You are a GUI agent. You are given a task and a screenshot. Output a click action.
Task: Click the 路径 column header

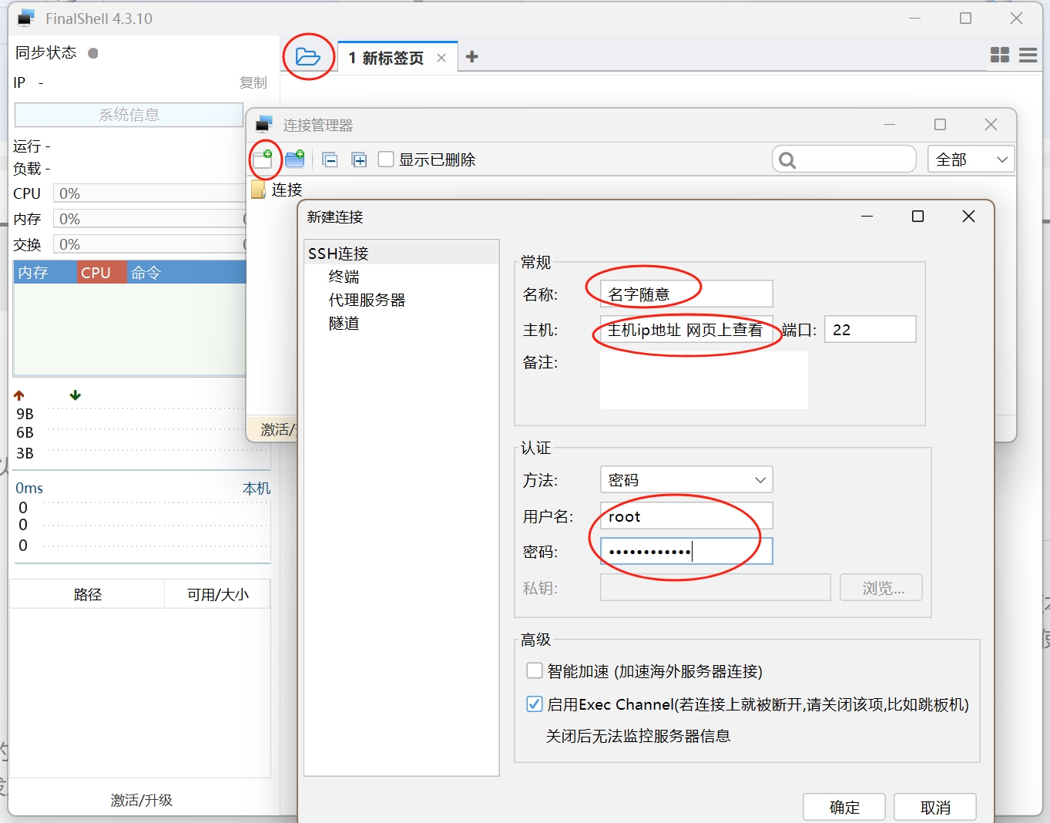click(x=87, y=594)
